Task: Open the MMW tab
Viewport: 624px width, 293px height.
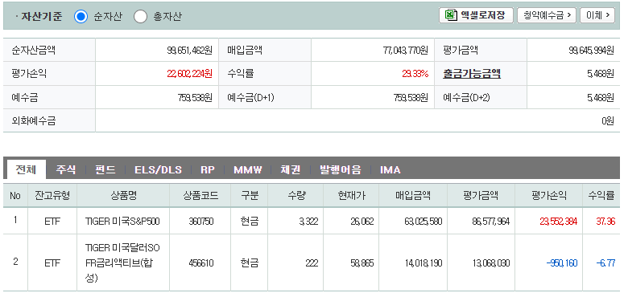Action: click(247, 170)
